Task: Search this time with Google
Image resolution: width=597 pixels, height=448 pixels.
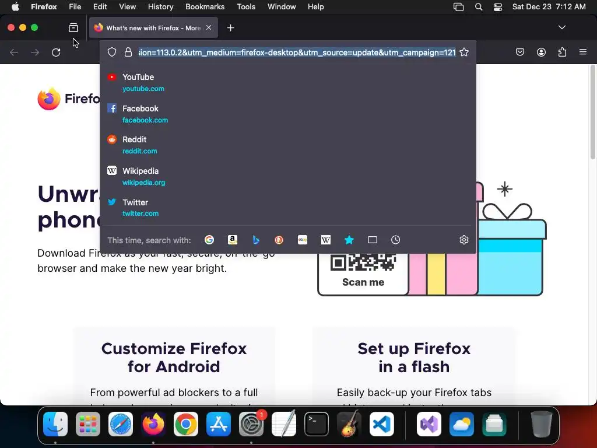Action: pyautogui.click(x=209, y=240)
